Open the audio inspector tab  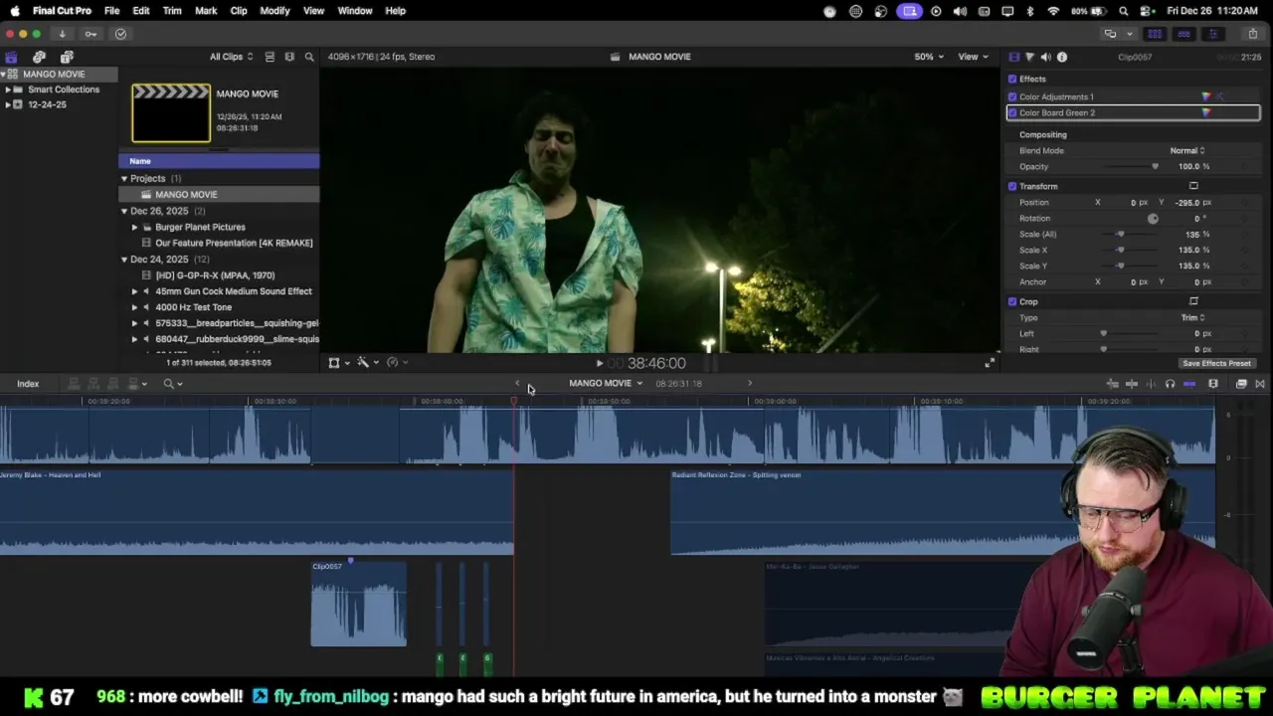(x=1045, y=57)
